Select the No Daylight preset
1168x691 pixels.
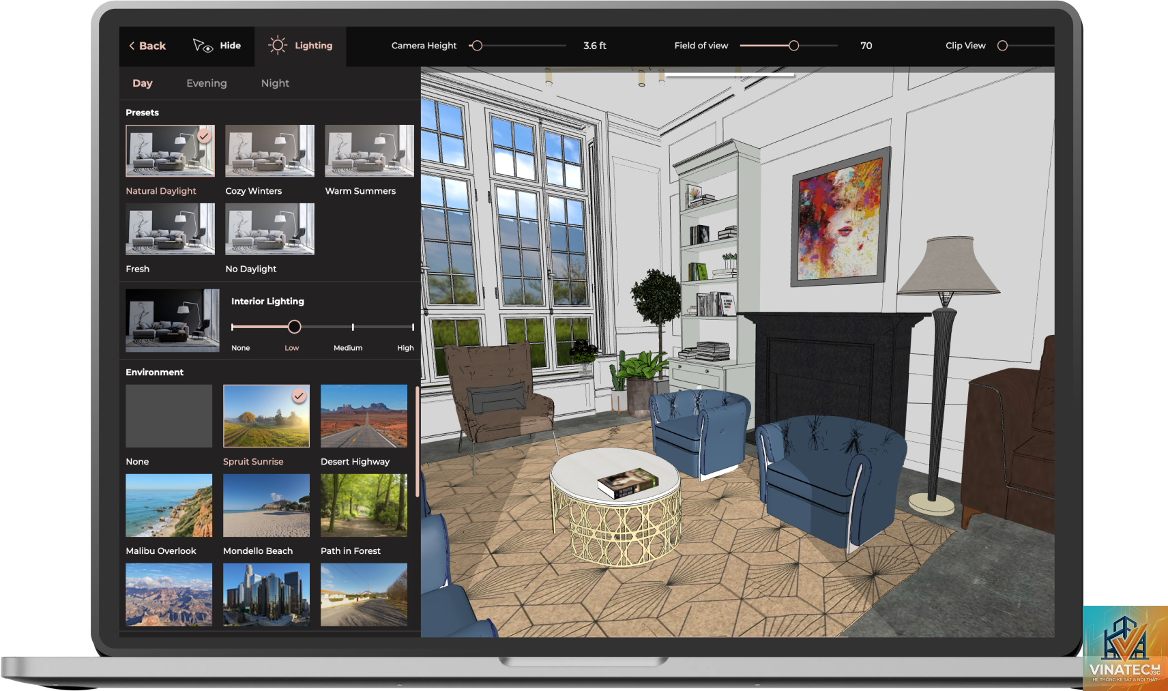(270, 229)
